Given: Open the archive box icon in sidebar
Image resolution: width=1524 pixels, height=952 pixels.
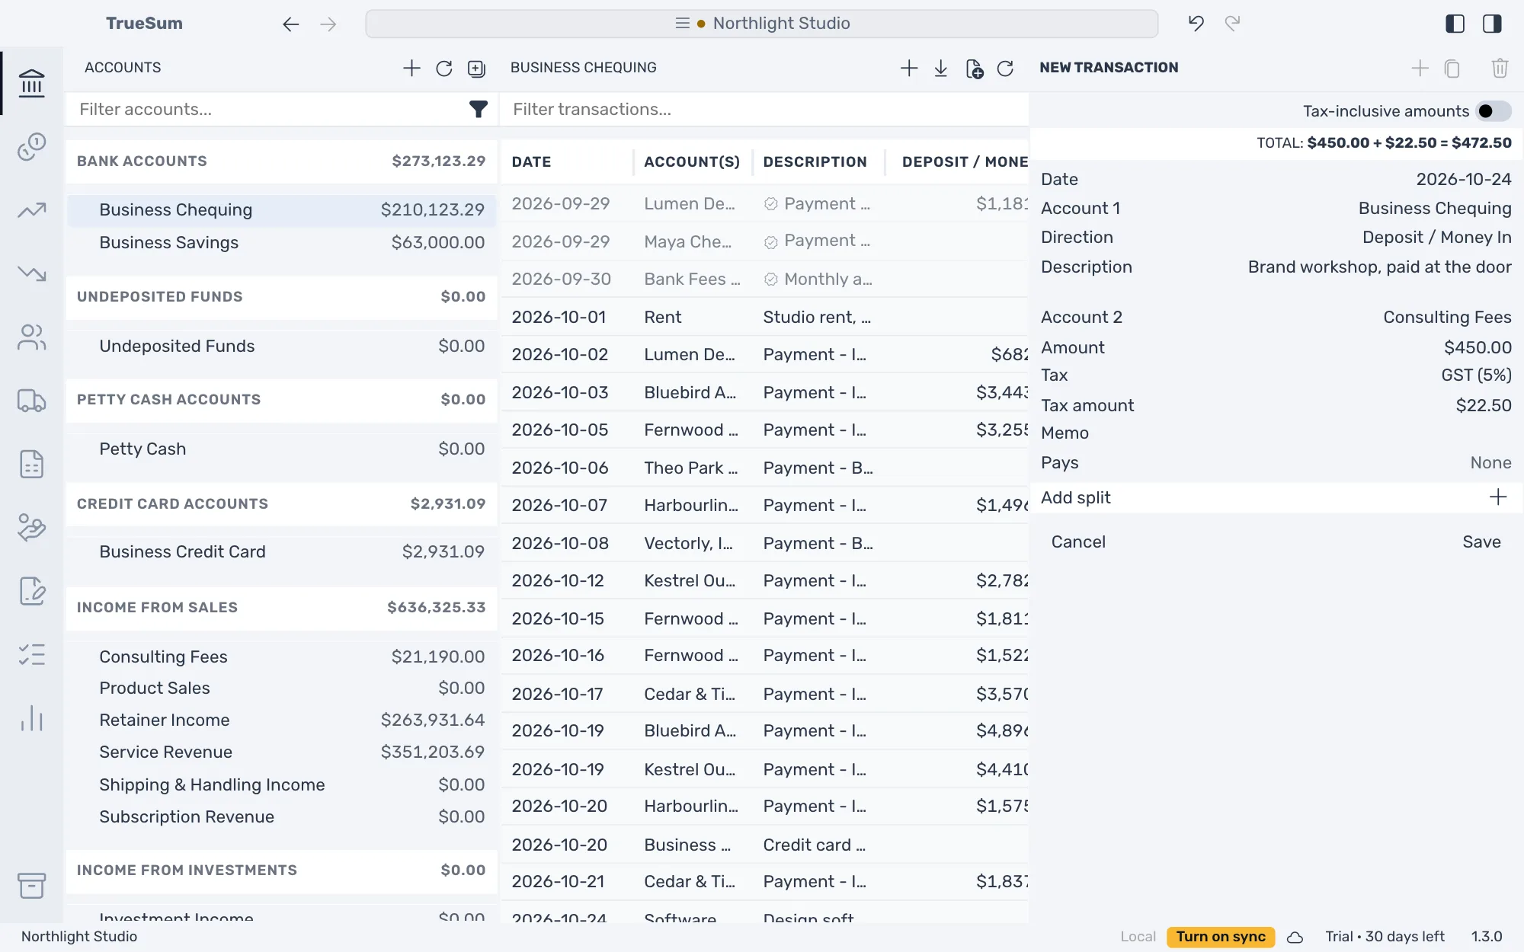Looking at the screenshot, I should 31,885.
